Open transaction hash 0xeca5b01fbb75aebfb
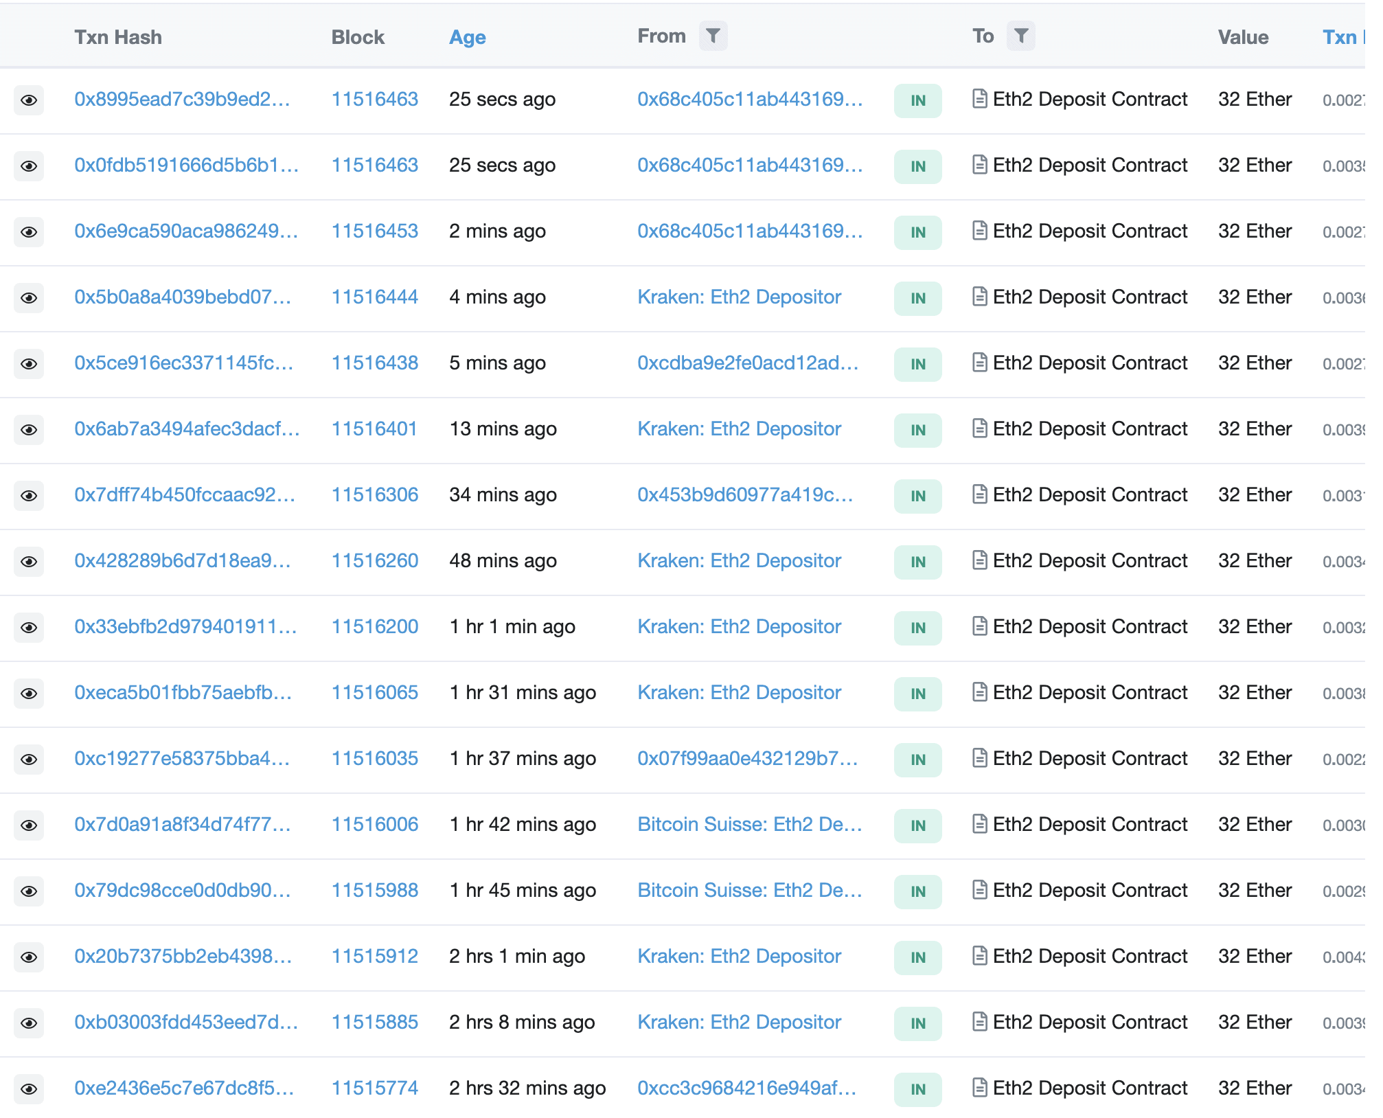This screenshot has height=1118, width=1383. 183,693
